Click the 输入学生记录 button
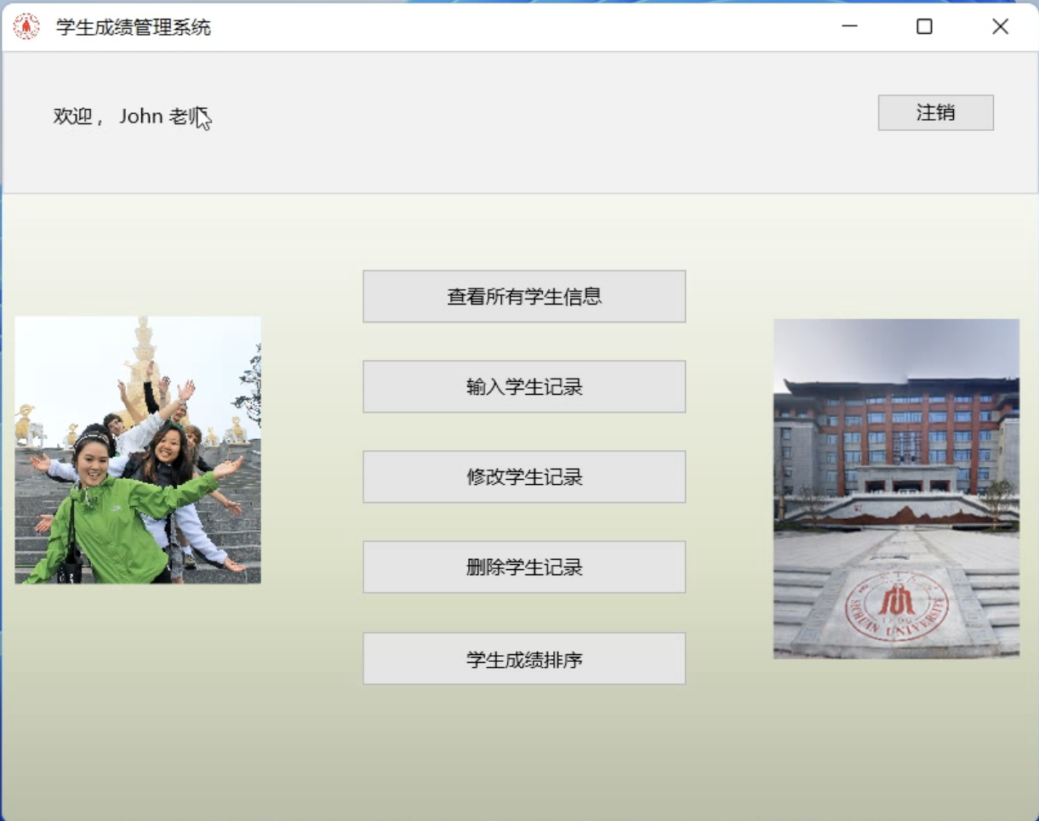Image resolution: width=1039 pixels, height=821 pixels. (524, 387)
